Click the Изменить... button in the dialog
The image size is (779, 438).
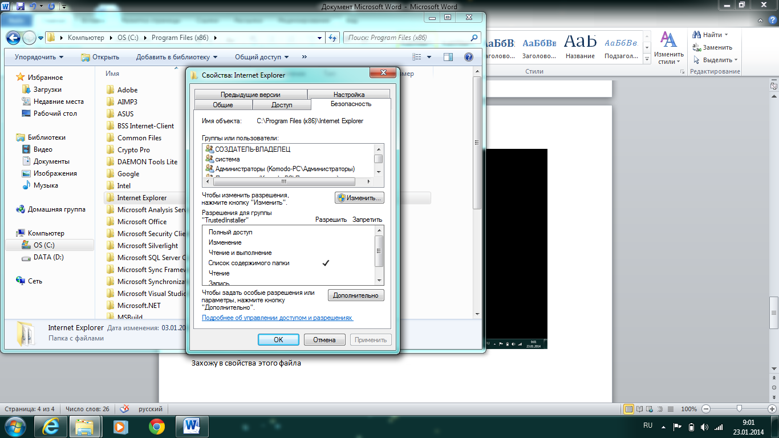click(359, 198)
